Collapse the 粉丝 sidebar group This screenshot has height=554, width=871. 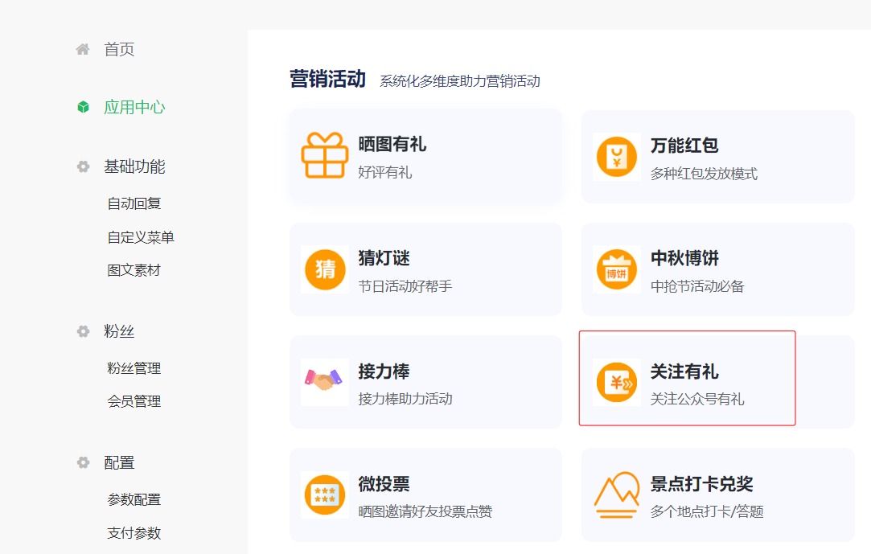tap(105, 331)
